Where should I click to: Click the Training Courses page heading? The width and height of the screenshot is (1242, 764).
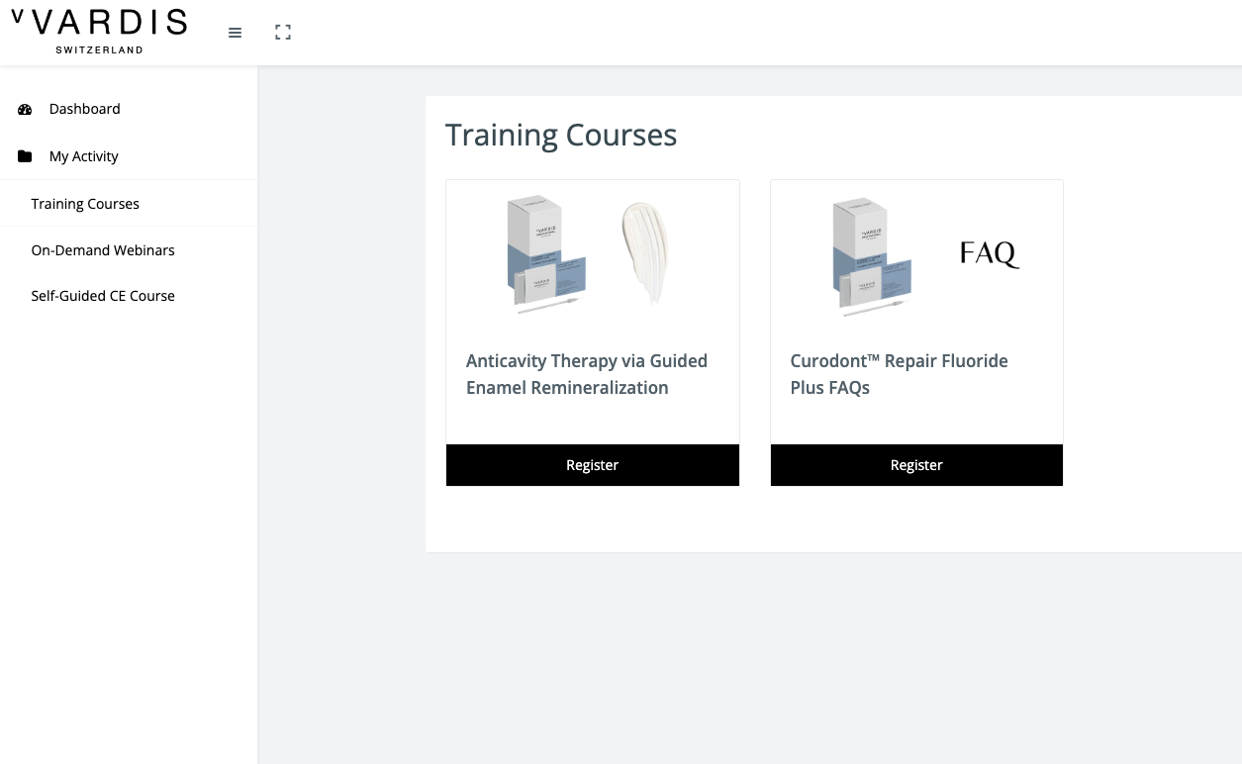click(561, 135)
